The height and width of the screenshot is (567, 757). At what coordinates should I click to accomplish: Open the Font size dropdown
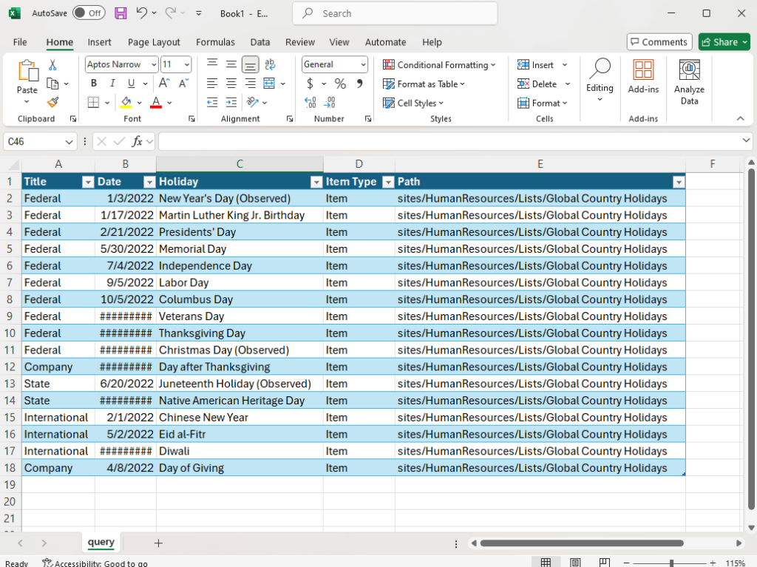point(187,64)
